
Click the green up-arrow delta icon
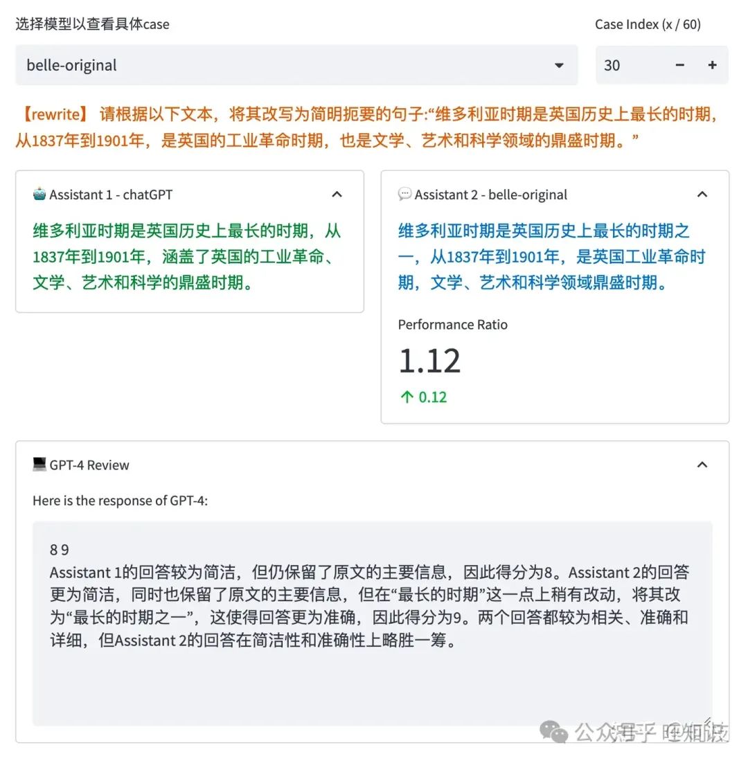click(407, 397)
